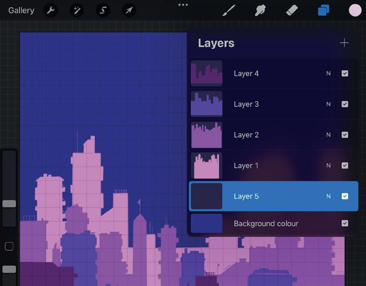The height and width of the screenshot is (286, 366).
Task: Tap the three-dot menu at top
Action: (183, 5)
